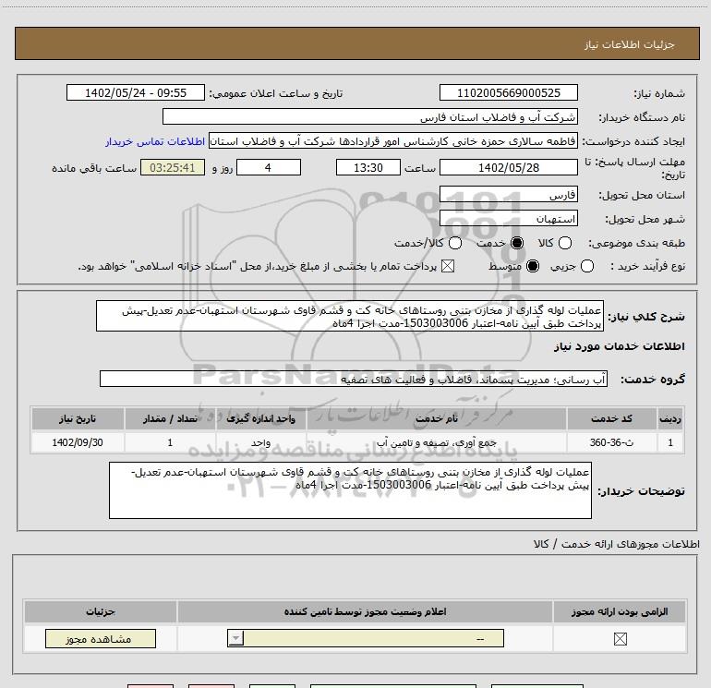Click the deadline date 1402/05/28 field
This screenshot has height=688, width=711.
(508, 167)
